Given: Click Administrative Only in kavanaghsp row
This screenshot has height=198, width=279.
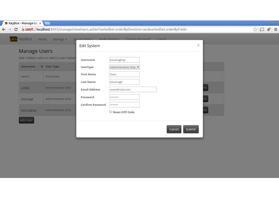Looking at the screenshot, I should click(58, 110).
